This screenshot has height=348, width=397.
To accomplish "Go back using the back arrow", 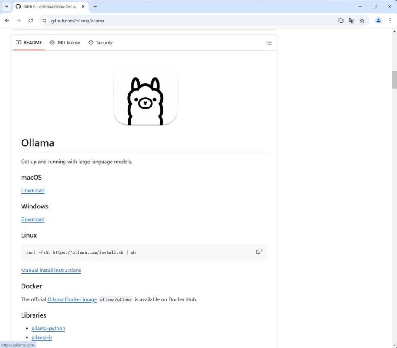I will coord(7,20).
